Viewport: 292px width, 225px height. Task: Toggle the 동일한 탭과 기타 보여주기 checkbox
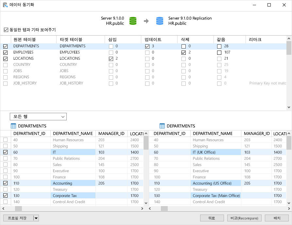click(6, 29)
